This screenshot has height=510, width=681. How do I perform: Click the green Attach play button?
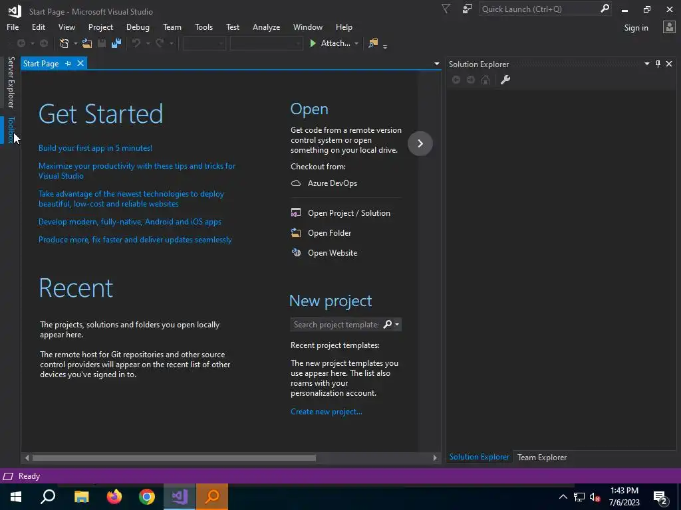click(313, 43)
